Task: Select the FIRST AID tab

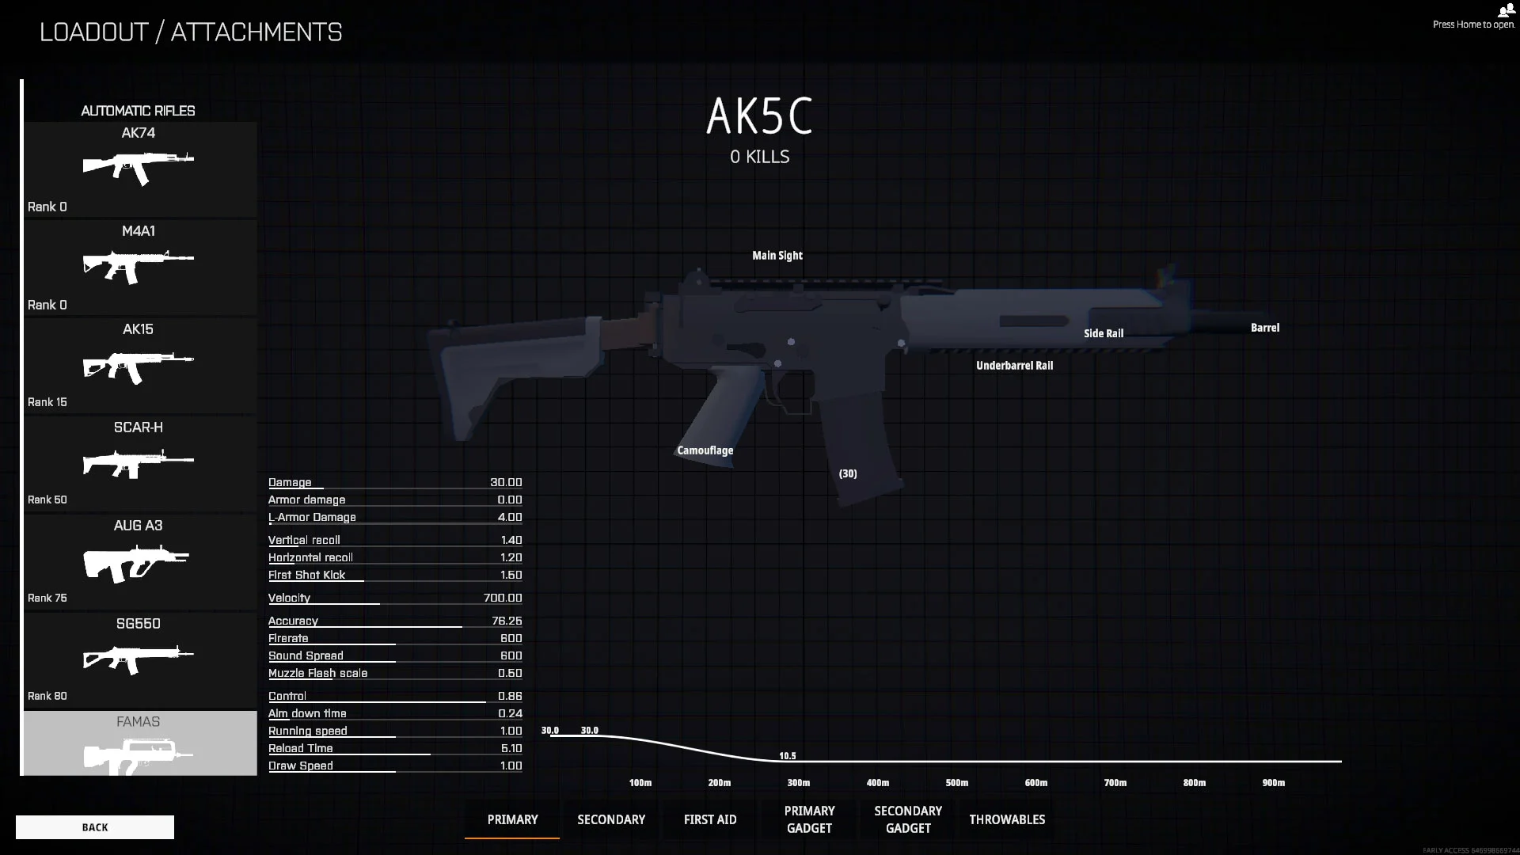Action: pyautogui.click(x=710, y=819)
